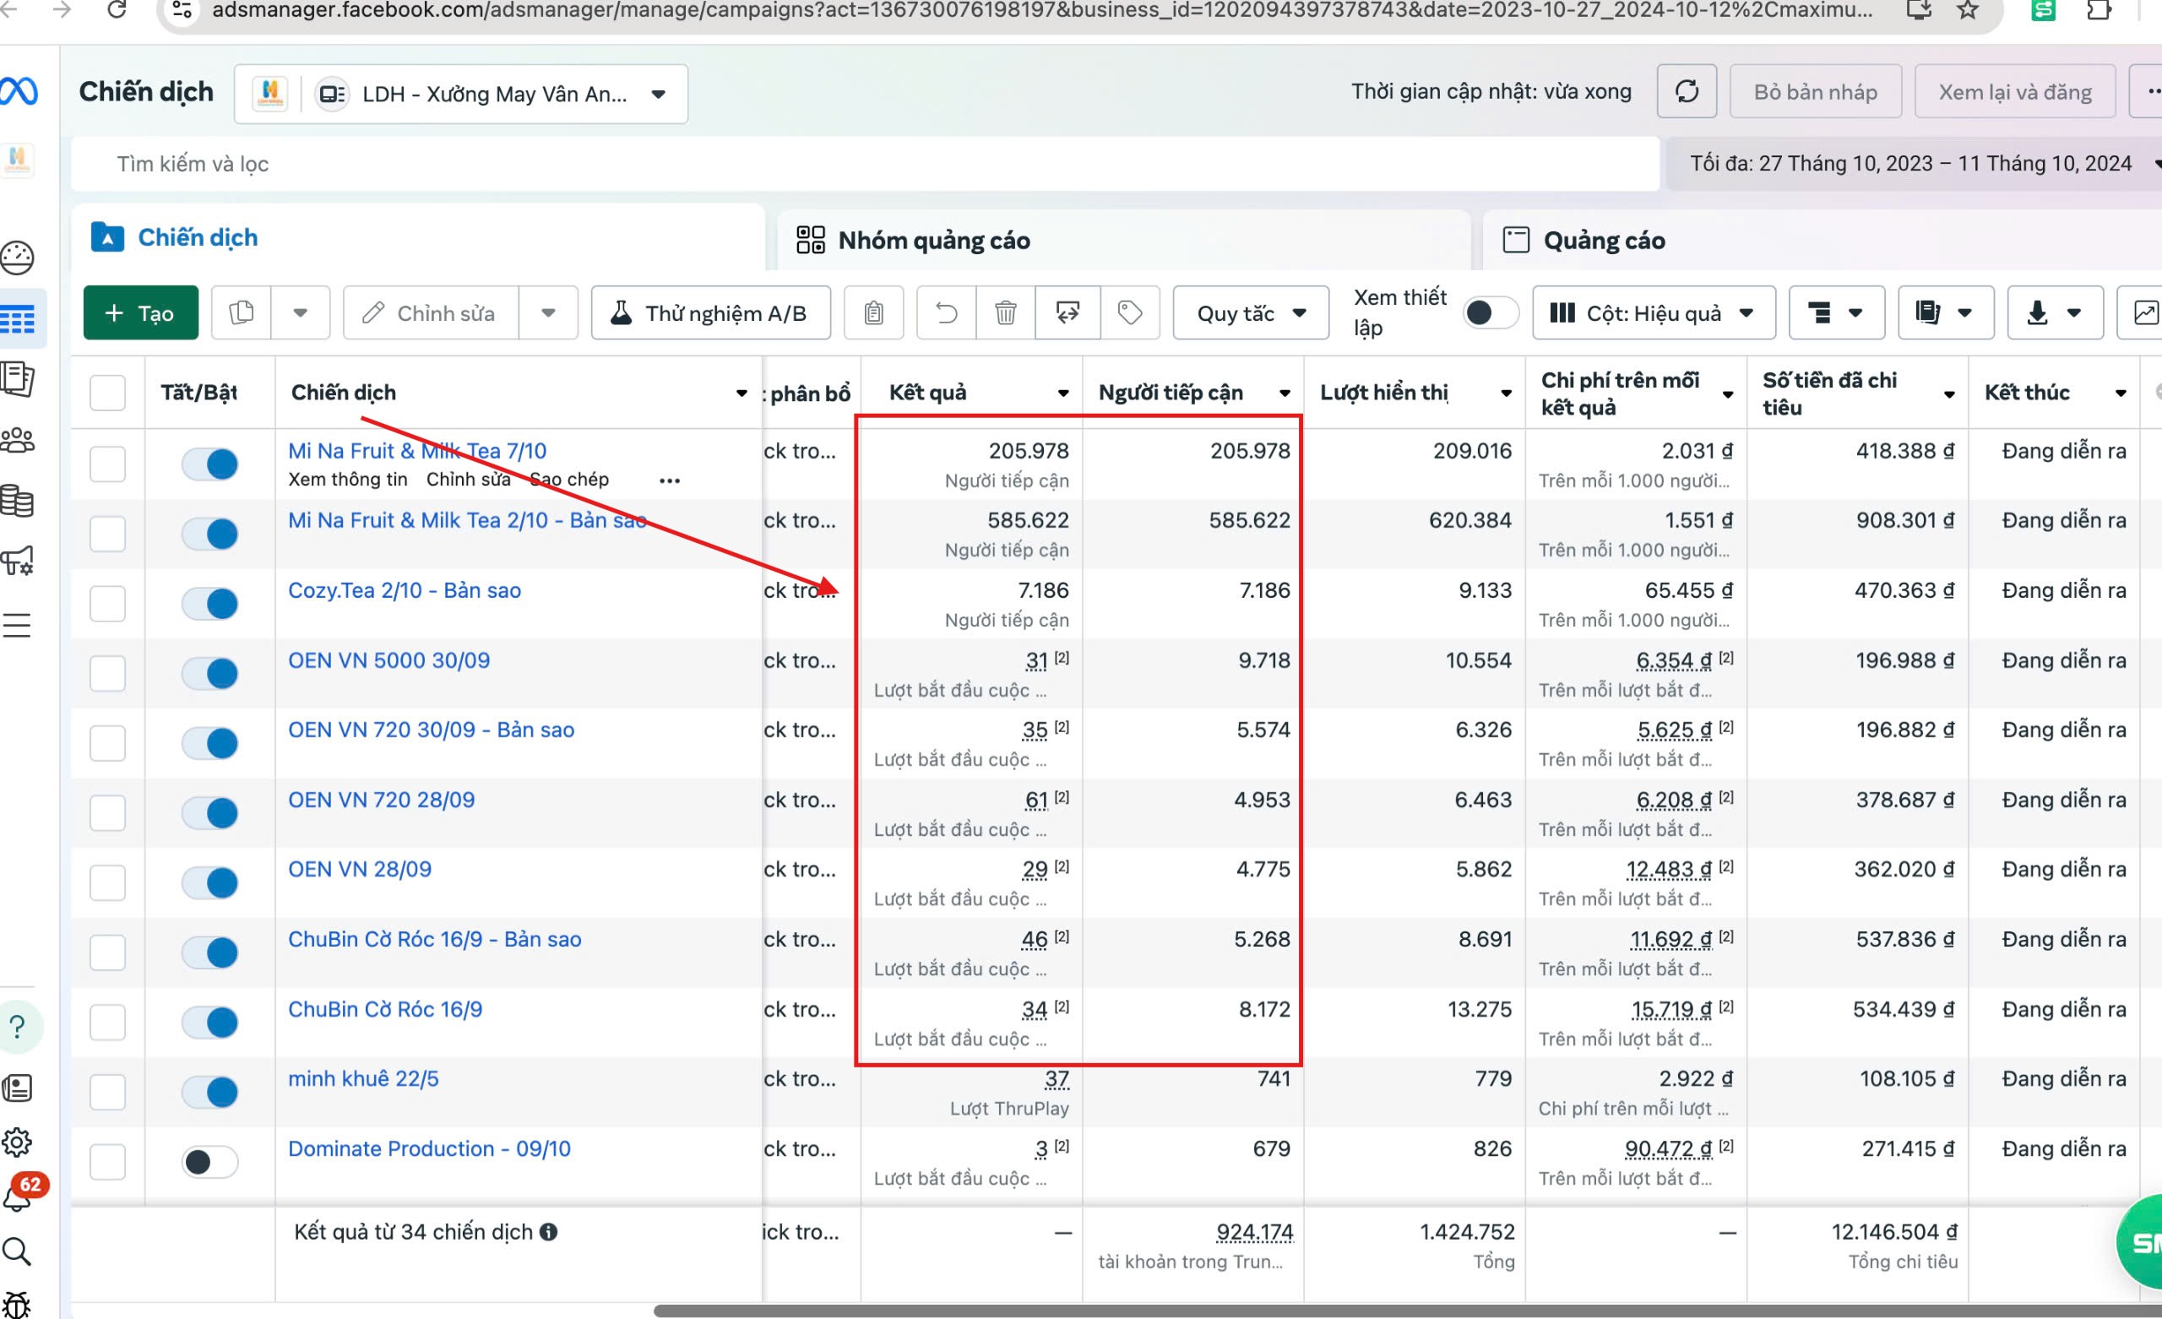Select campaigns table grid icon in sidebar
The height and width of the screenshot is (1319, 2162).
18,318
